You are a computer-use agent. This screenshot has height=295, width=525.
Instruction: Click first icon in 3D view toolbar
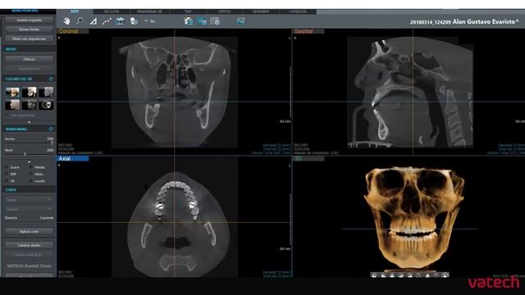click(374, 275)
